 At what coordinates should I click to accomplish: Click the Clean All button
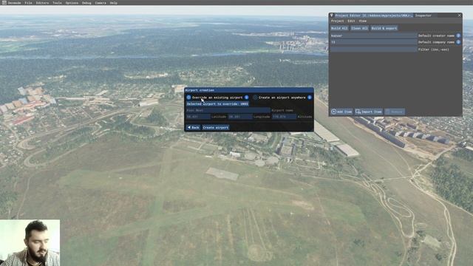click(359, 28)
